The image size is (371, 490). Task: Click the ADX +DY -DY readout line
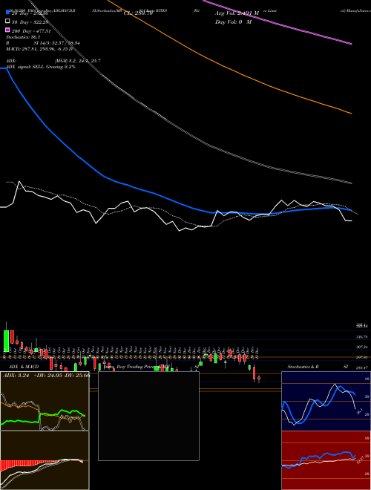tap(47, 376)
